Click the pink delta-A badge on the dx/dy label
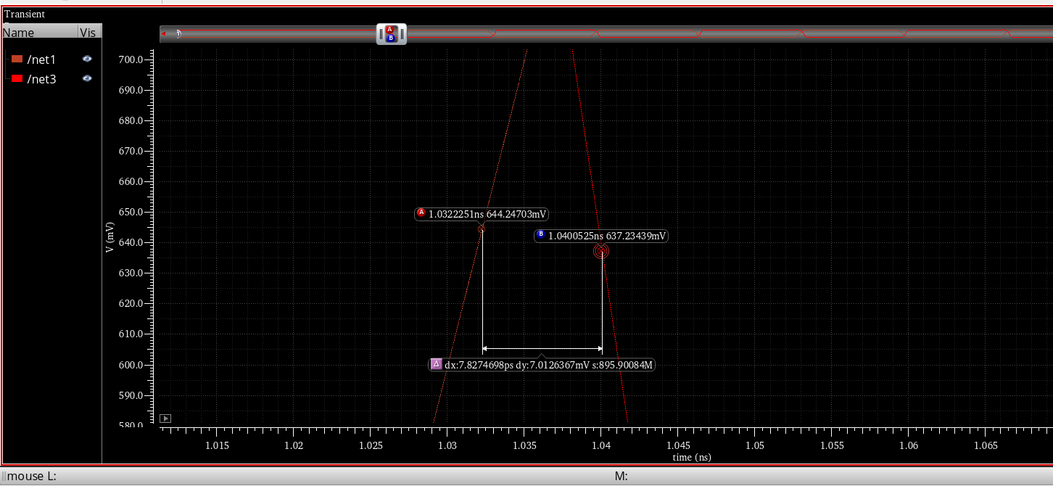The width and height of the screenshot is (1053, 486). coord(436,365)
